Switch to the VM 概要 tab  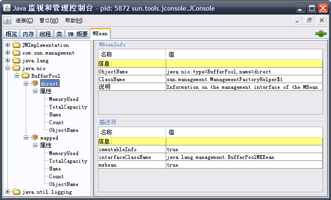click(78, 34)
